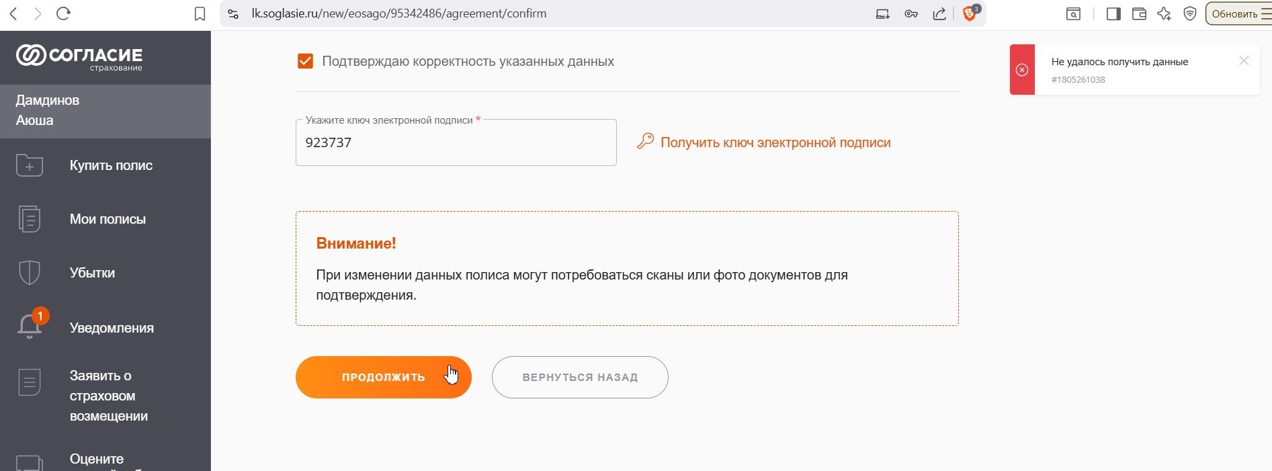This screenshot has height=471, width=1272.
Task: Focus the electronic signature key input field
Action: point(456,142)
